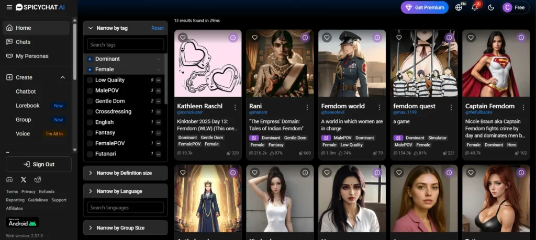536x240 pixels.
Task: Open the Affiliates link
Action: [14, 208]
